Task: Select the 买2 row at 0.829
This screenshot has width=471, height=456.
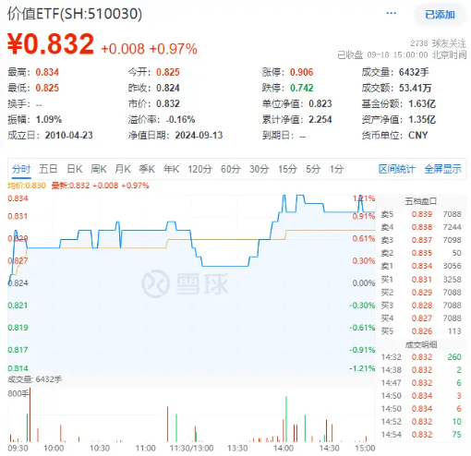Action: click(421, 293)
